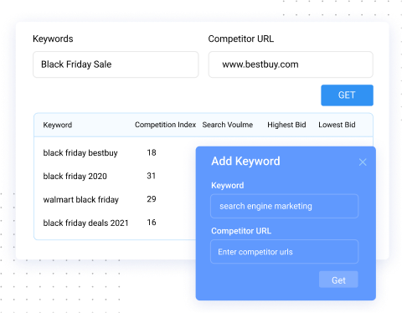Select the black friday bestbuy row
402x313 pixels.
(x=115, y=153)
